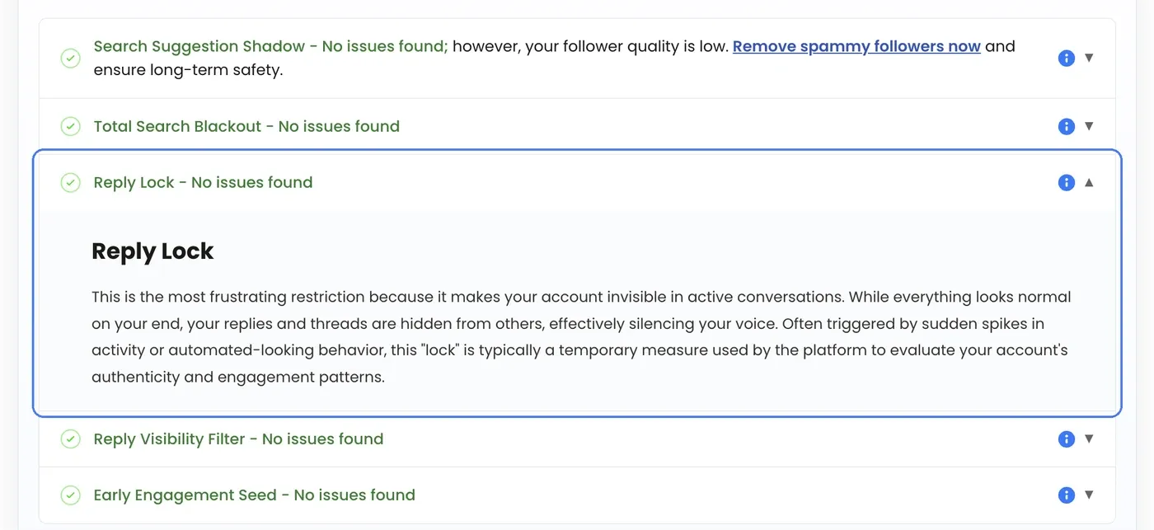This screenshot has height=530, width=1154.
Task: Collapse the Reply Lock section arrow
Action: 1089,182
